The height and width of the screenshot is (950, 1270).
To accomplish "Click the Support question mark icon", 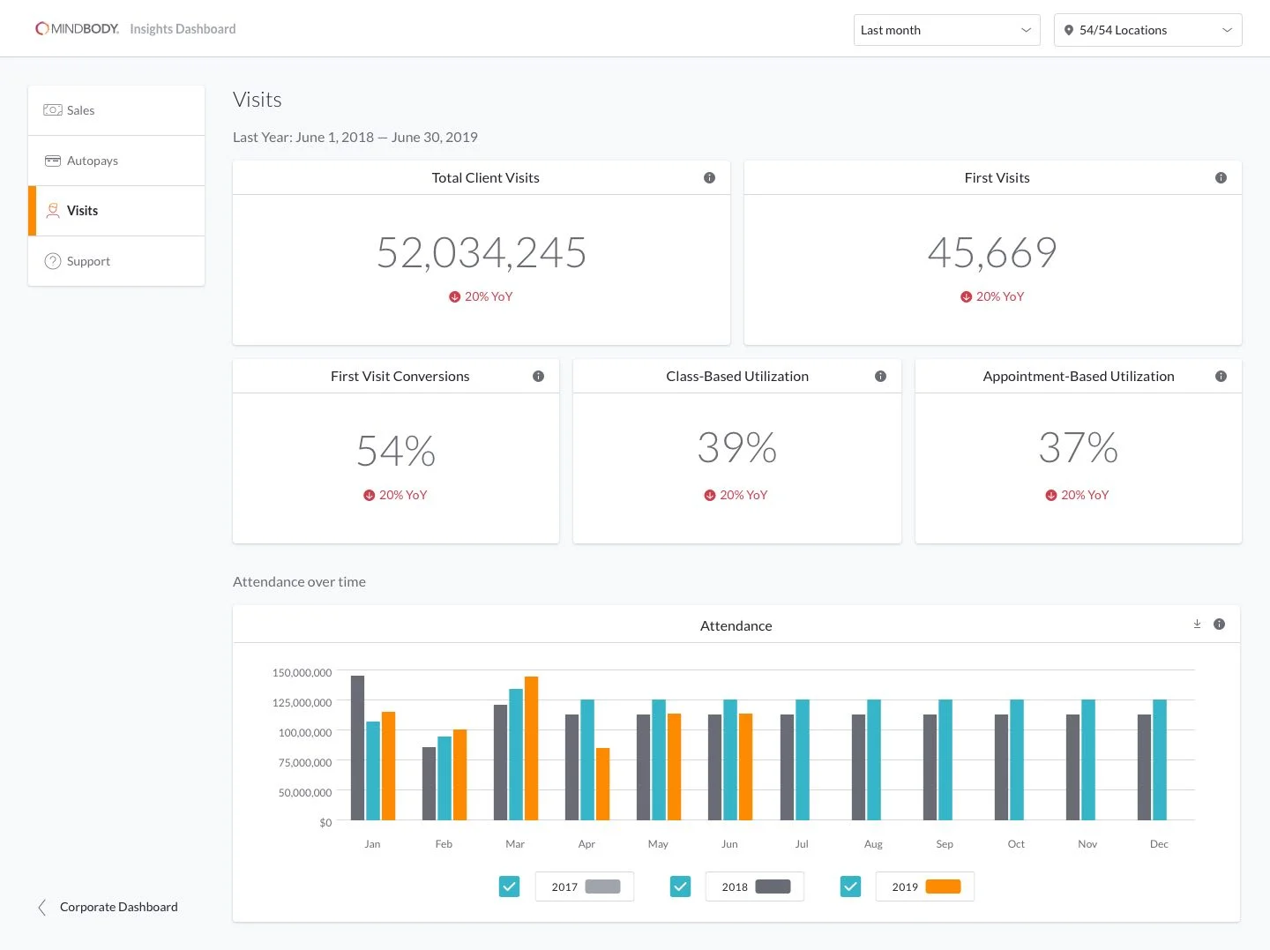I will 53,261.
